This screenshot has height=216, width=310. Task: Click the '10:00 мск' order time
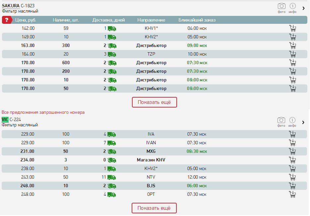[x=197, y=54]
